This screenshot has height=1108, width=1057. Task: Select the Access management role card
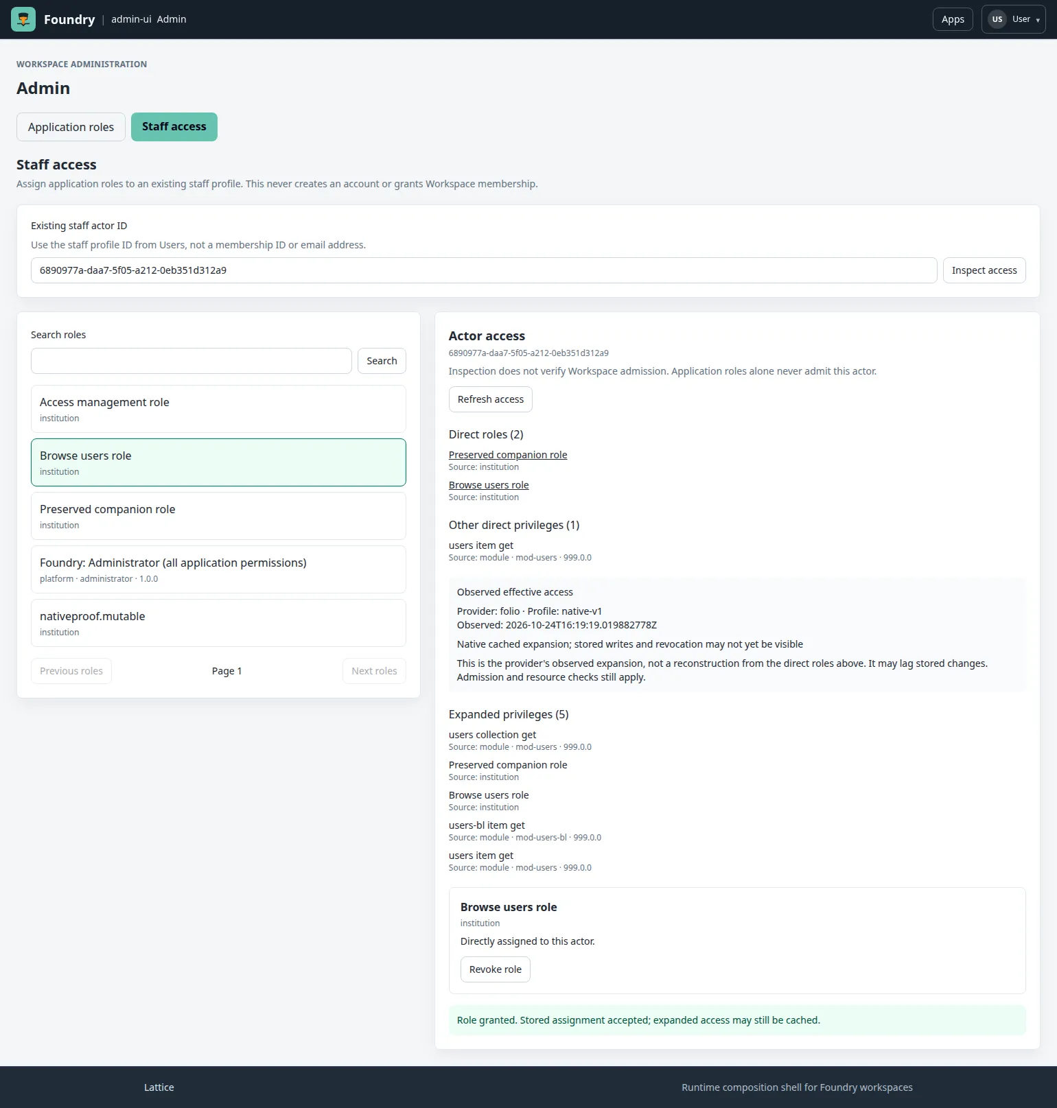pos(218,409)
